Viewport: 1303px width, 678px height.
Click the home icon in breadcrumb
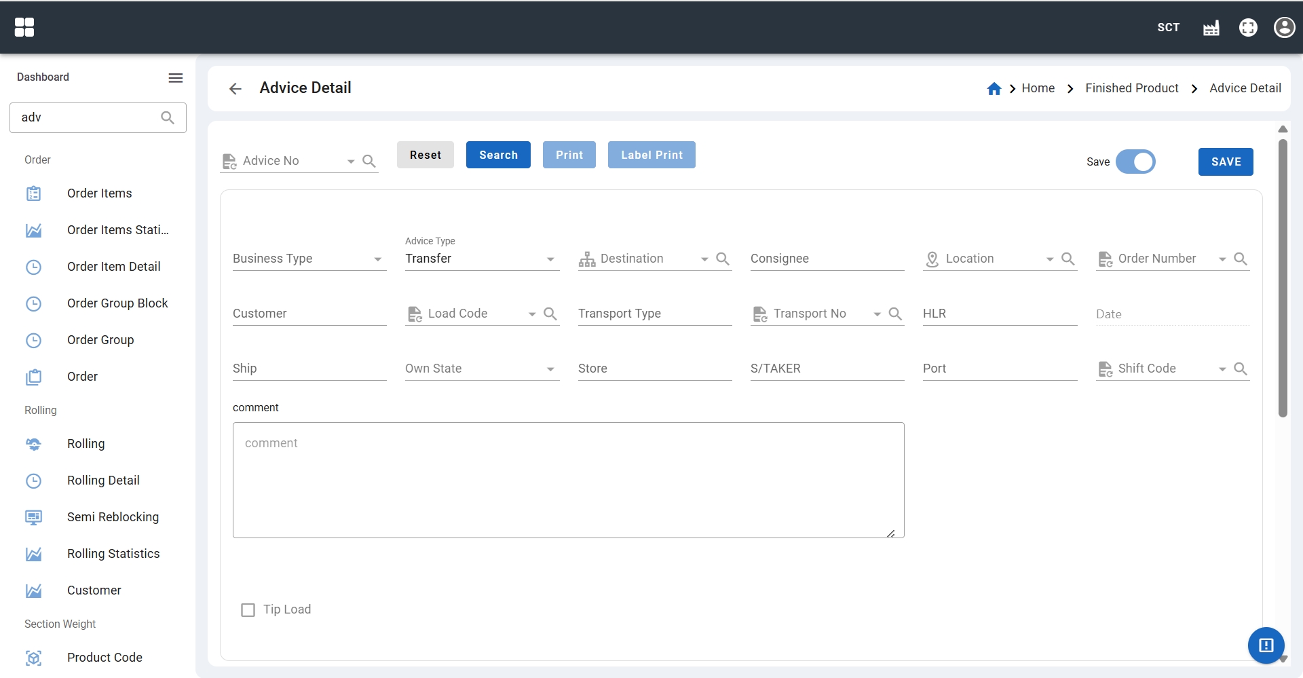(994, 89)
